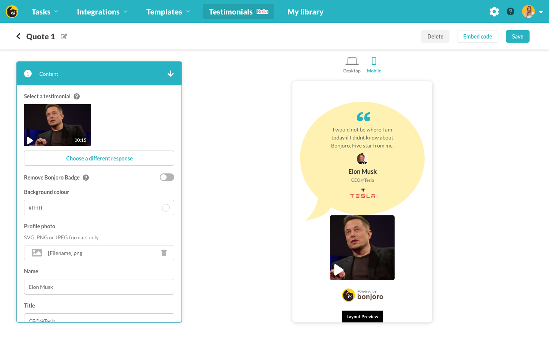Screen dimensions: 549x343
Task: Open the Tasks dropdown menu
Action: (45, 12)
